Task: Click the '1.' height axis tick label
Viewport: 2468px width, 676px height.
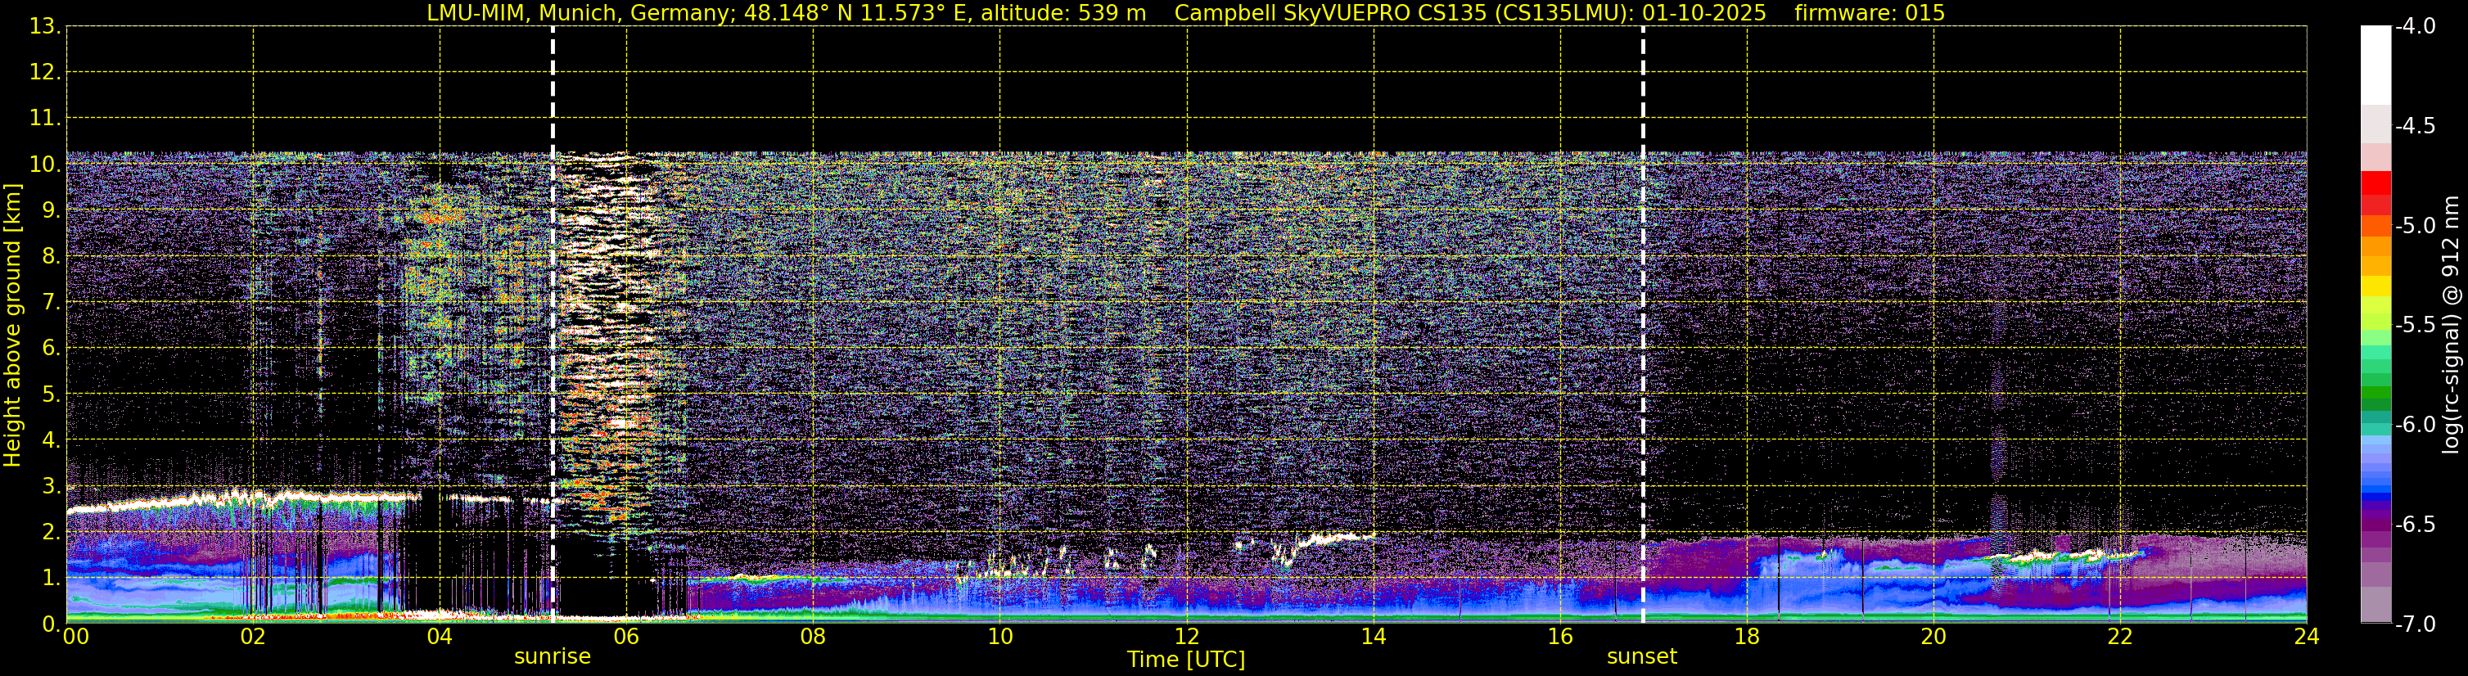Action: pos(51,579)
